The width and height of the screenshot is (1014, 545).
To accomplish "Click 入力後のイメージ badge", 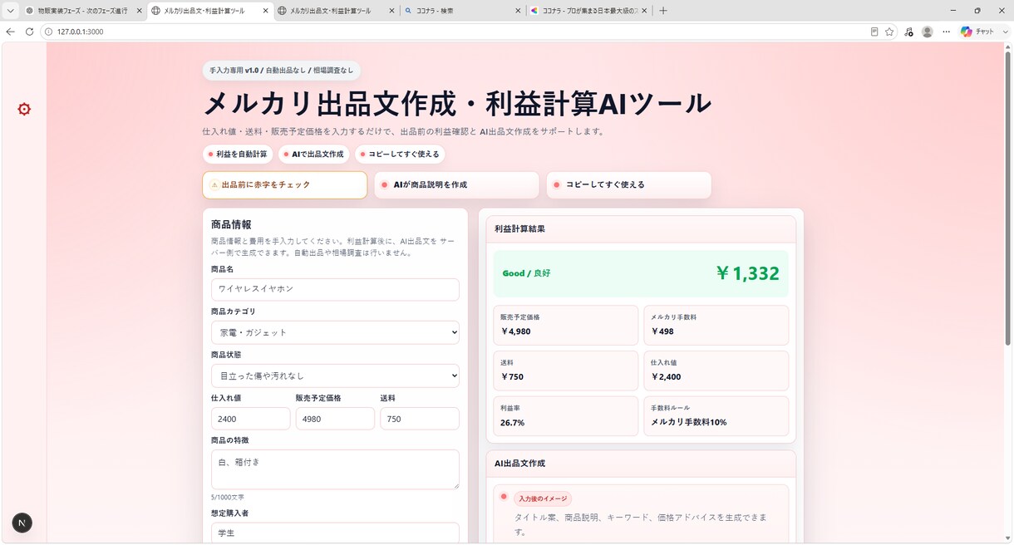I will (x=543, y=498).
